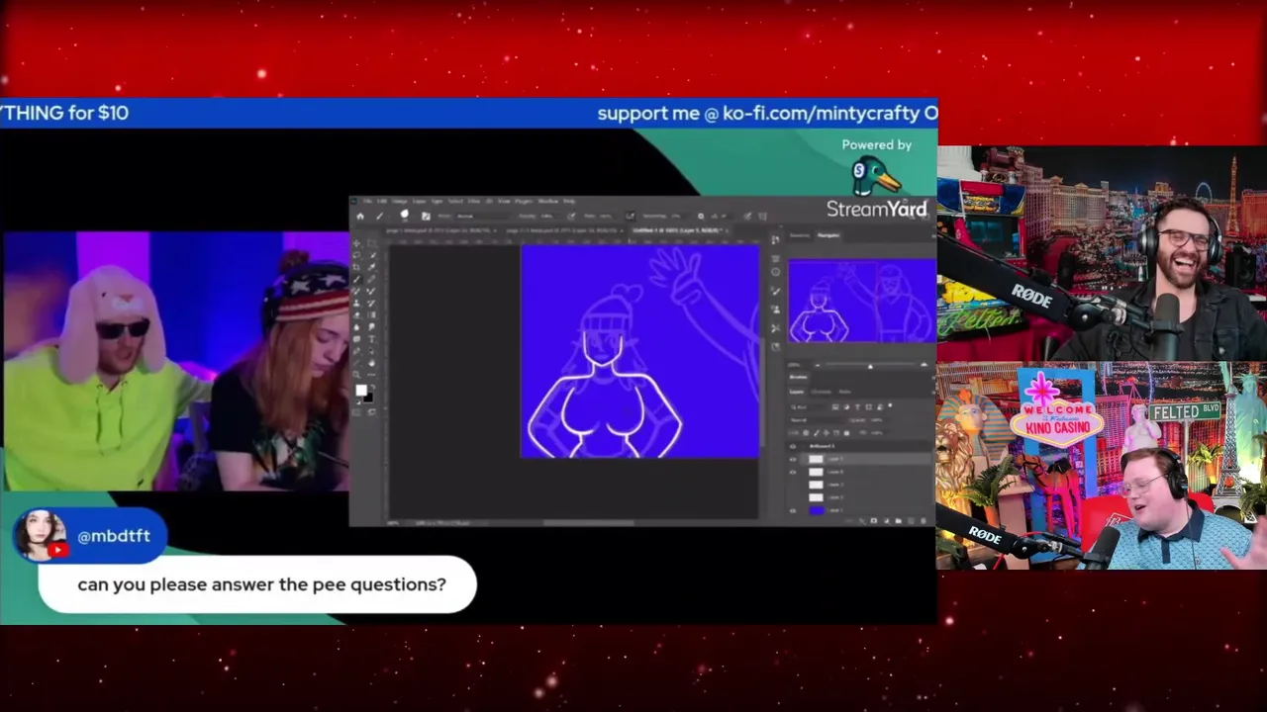Click the Navigator zoom slider handle
Viewport: 1267px width, 712px height.
(x=871, y=367)
